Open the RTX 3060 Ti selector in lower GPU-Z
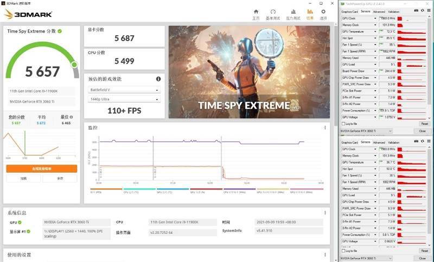Screen dimensions: 434x262 click(366, 258)
